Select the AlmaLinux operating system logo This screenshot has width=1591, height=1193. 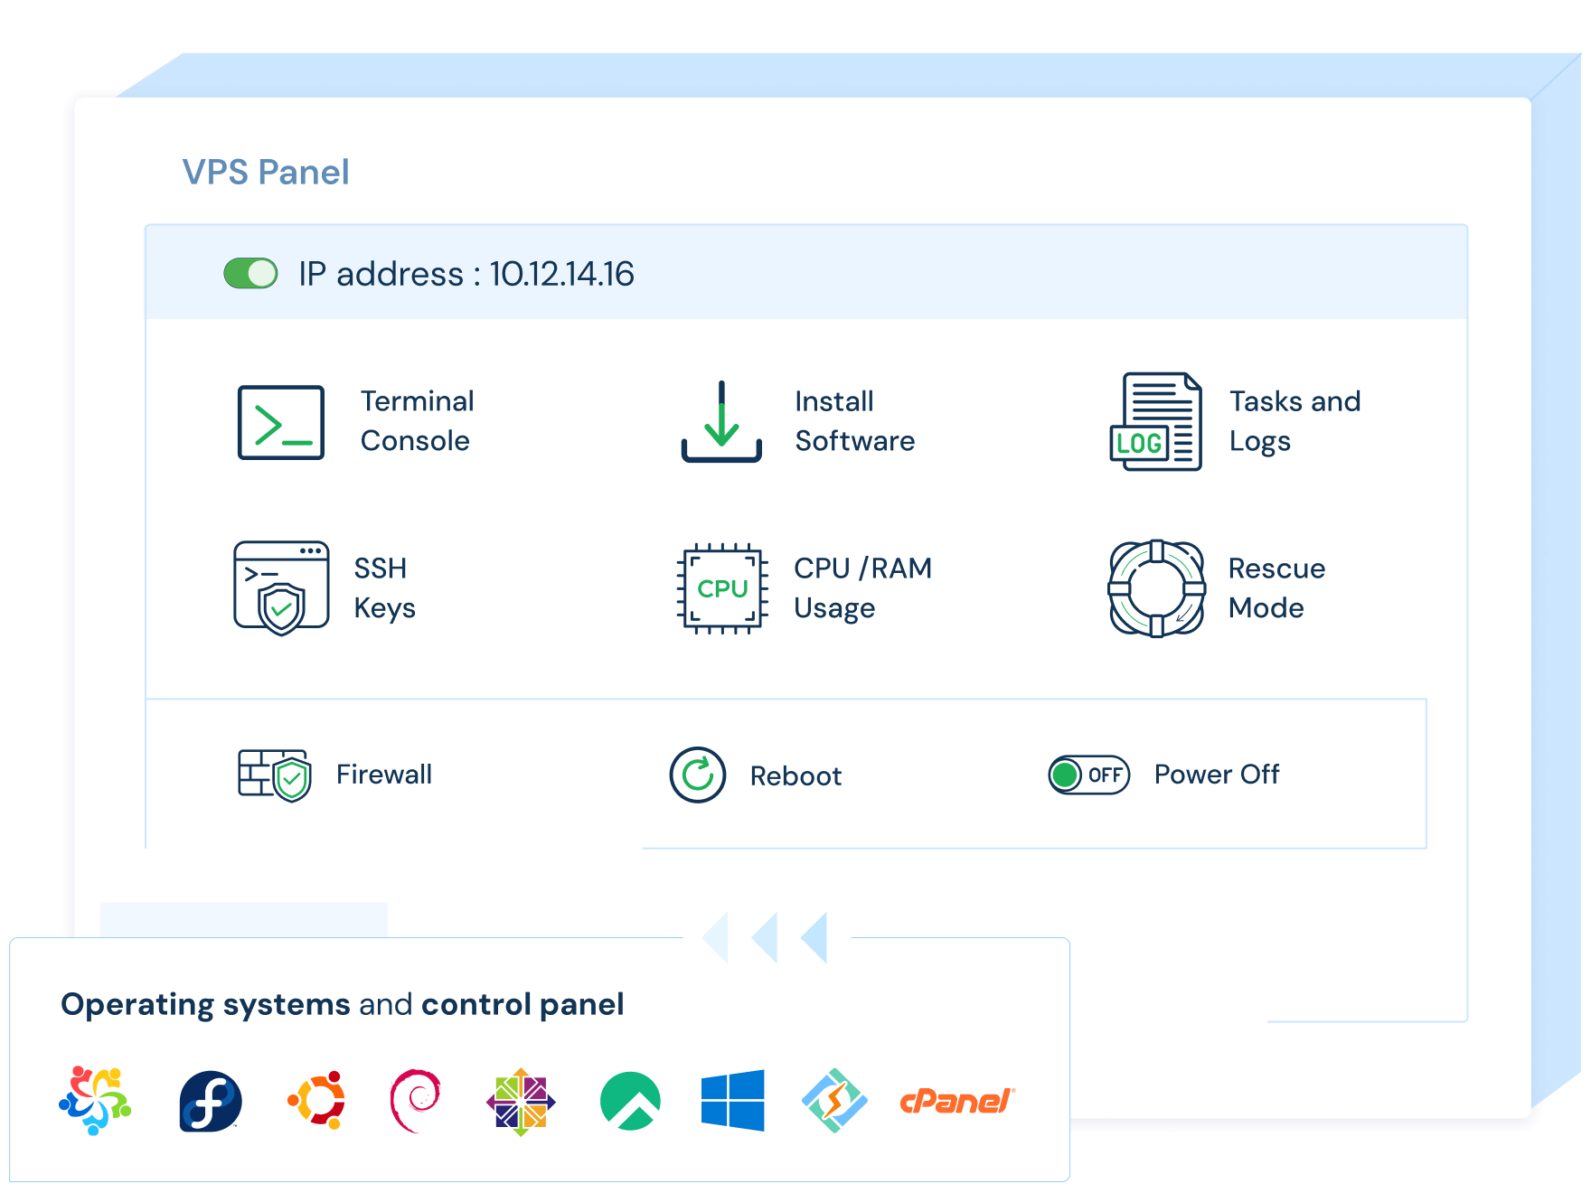(93, 1101)
